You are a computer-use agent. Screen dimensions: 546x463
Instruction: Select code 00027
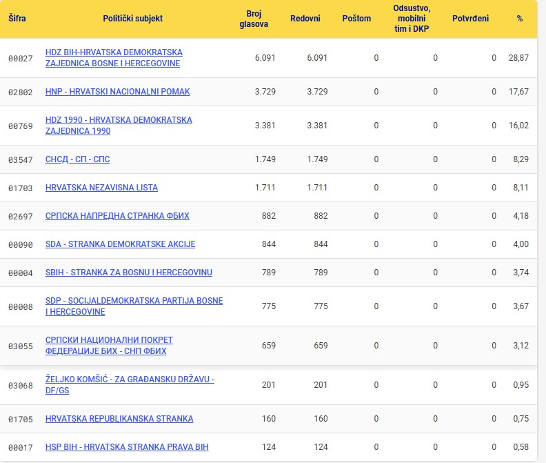[21, 58]
